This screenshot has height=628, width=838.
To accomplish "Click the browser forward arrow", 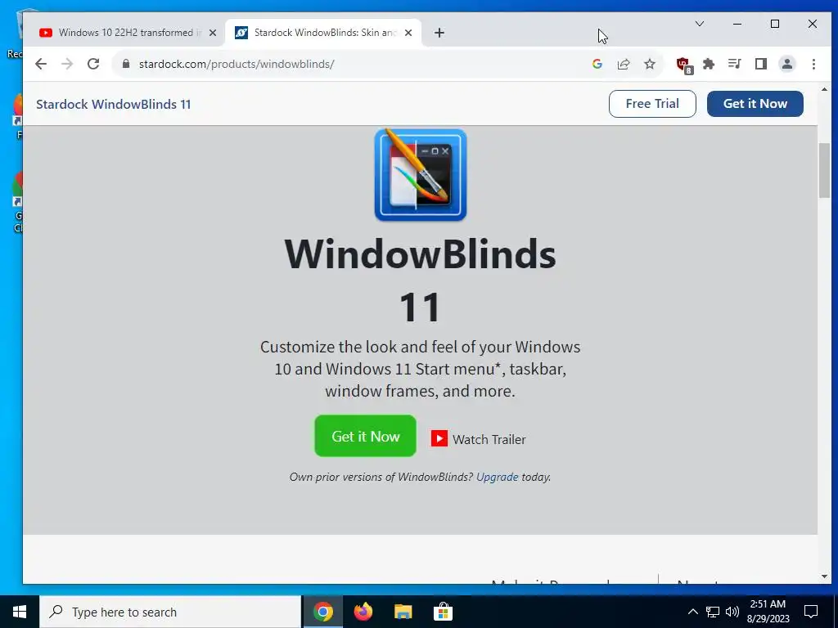I will [x=67, y=64].
